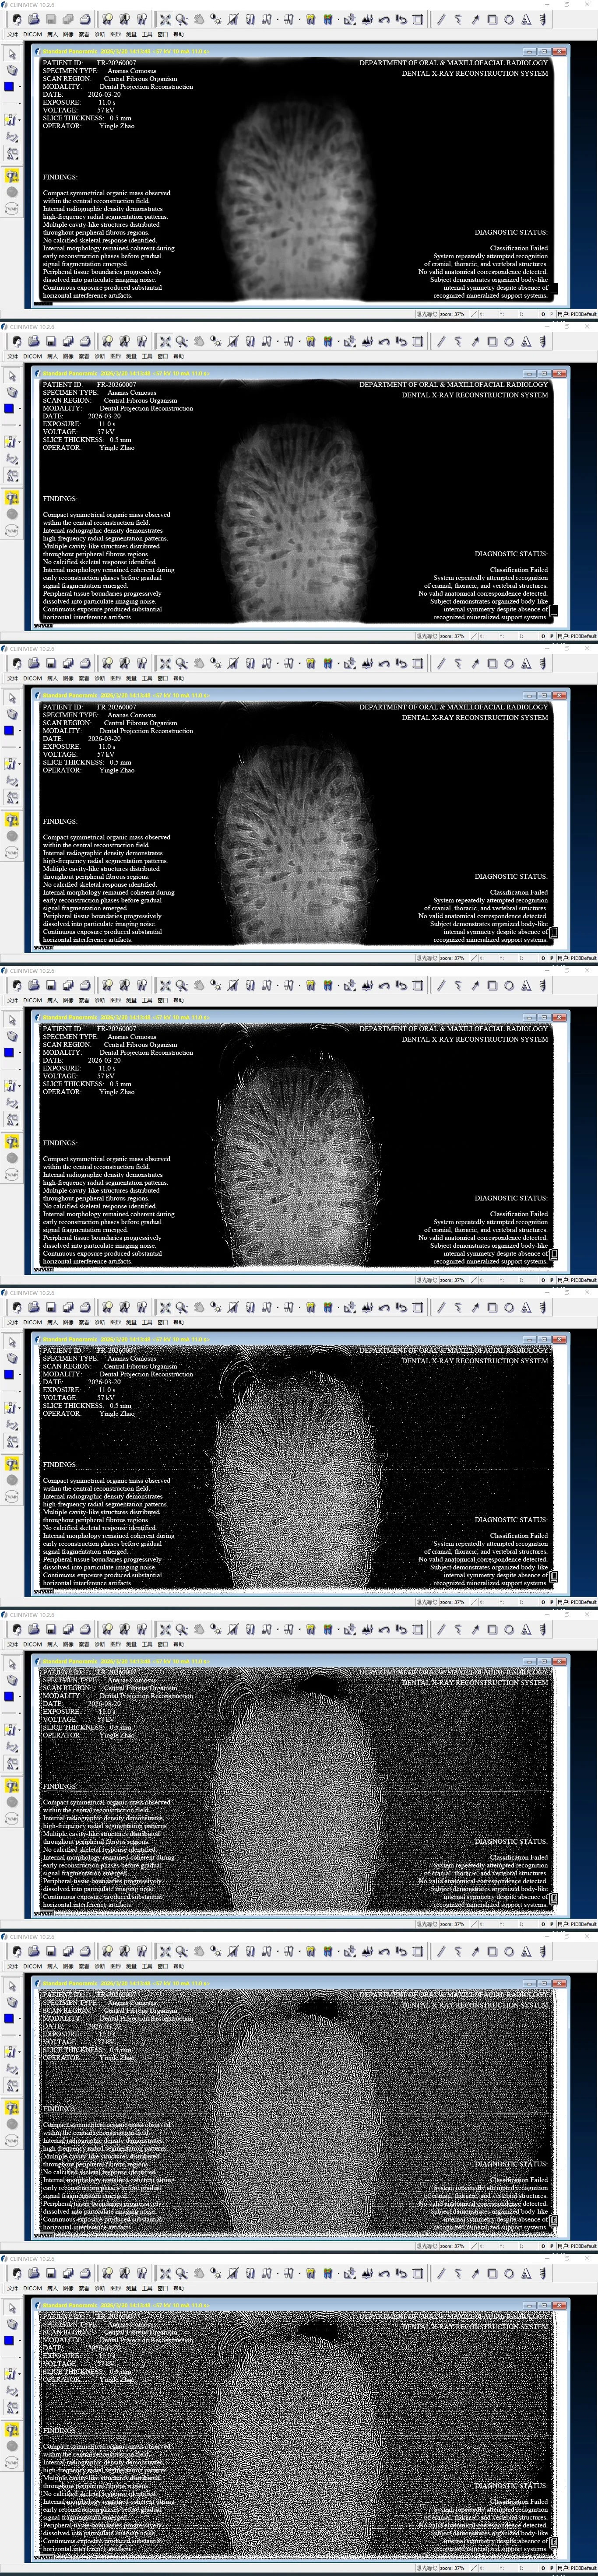In the third window, click the 曝光等级 status bar label
Viewport: 598px width, 2576px height.
pos(427,958)
